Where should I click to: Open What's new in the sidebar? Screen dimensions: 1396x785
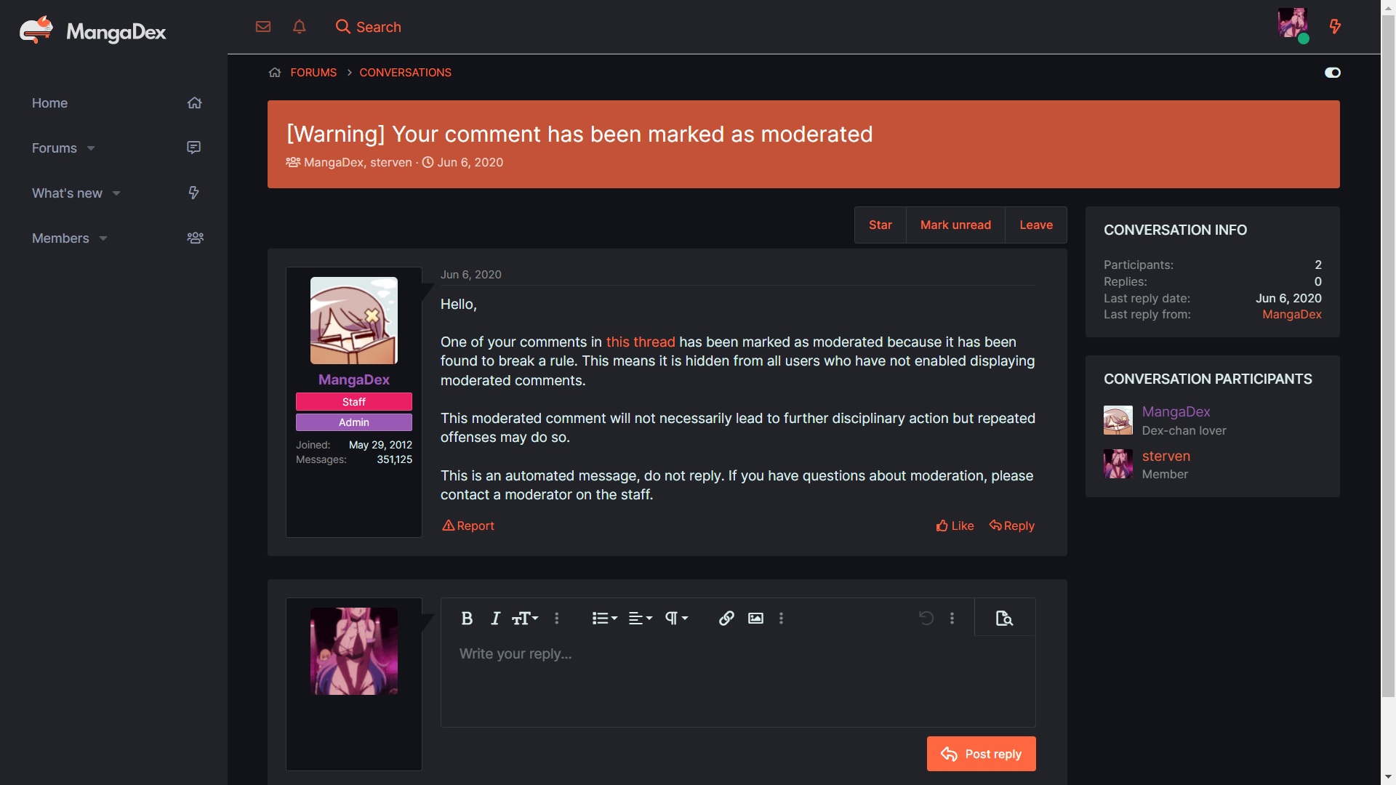[67, 193]
